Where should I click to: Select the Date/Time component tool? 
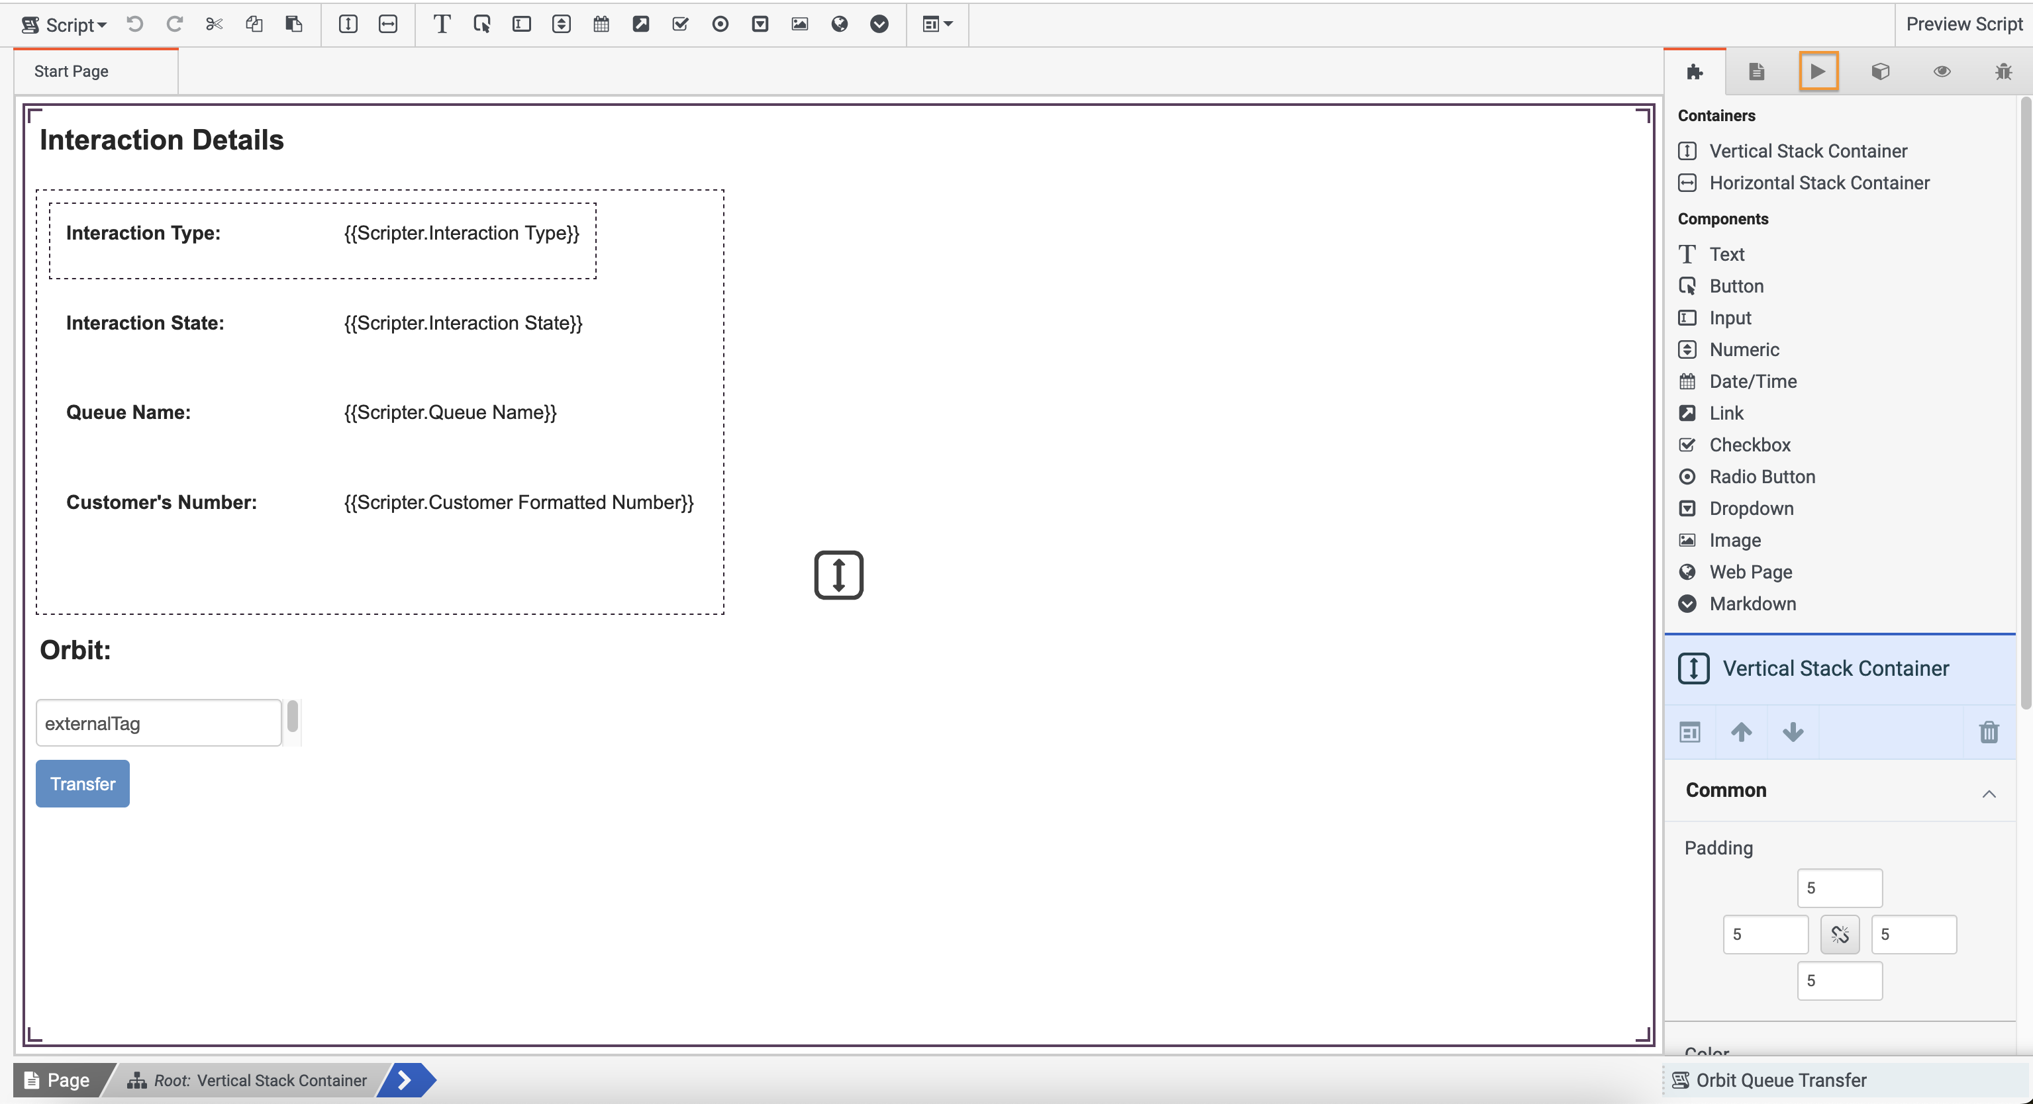(601, 24)
